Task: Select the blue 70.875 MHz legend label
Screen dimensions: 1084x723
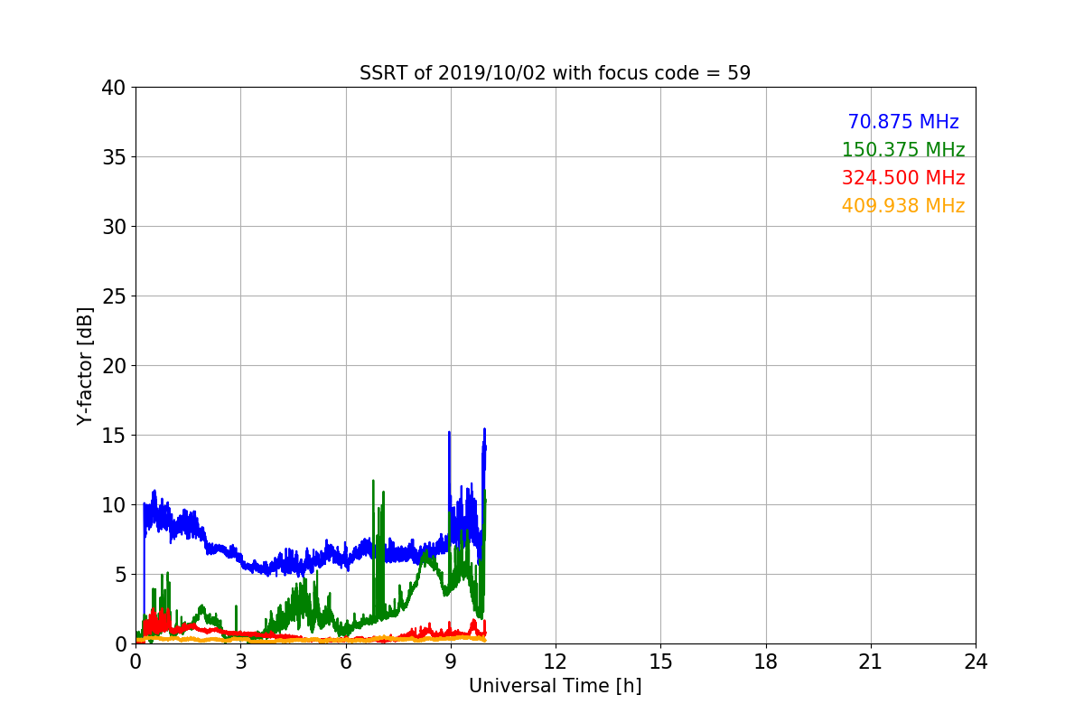Action: (x=903, y=122)
